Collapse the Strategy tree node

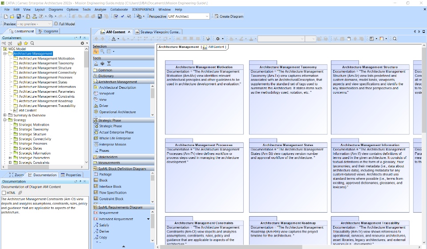tap(4, 120)
